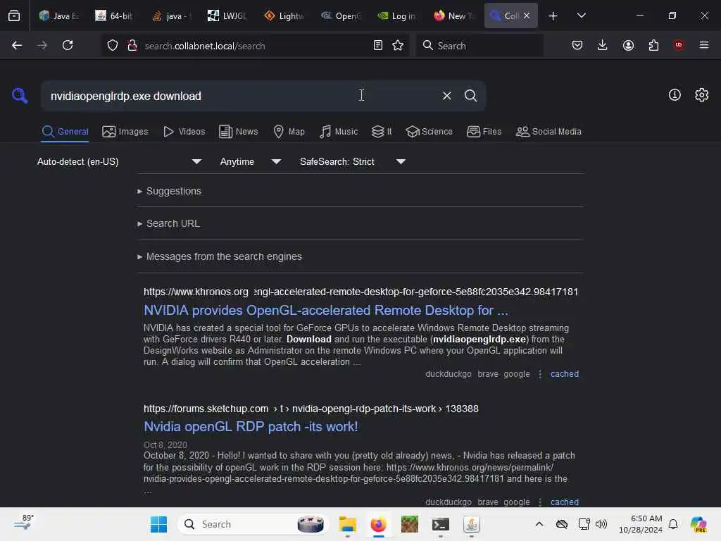Viewport: 721px width, 541px height.
Task: Open the Anytime time range dropdown
Action: (250, 161)
